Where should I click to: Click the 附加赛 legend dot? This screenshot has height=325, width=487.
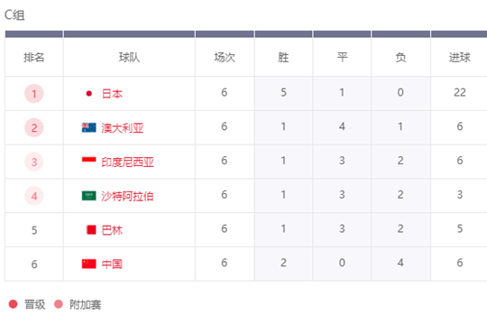coord(59,304)
